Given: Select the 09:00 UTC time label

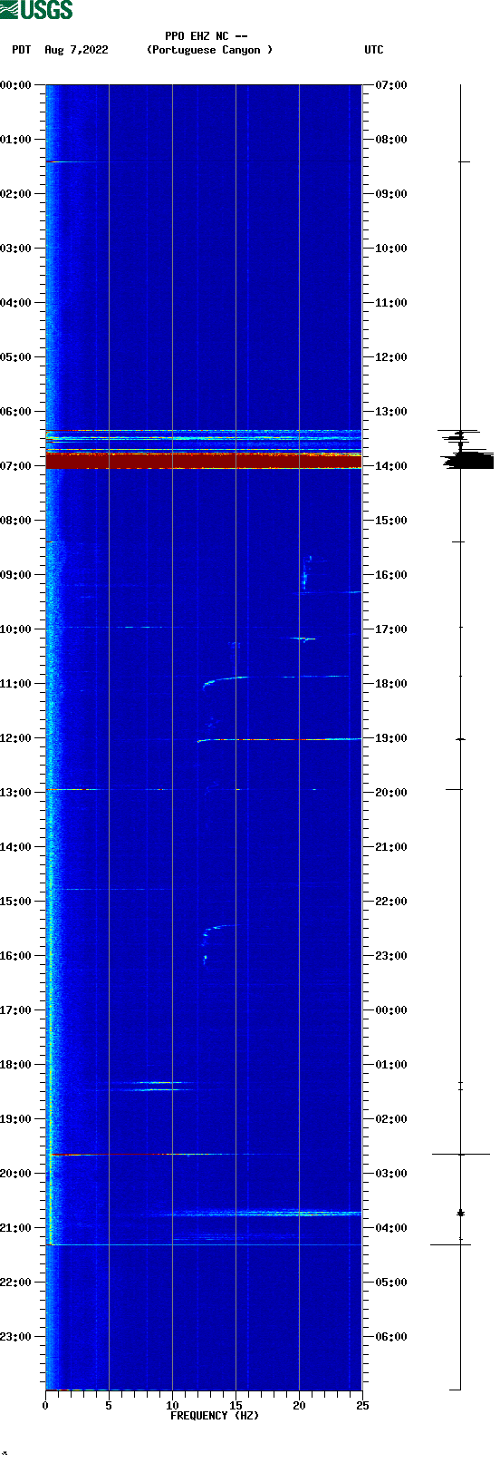Looking at the screenshot, I should pyautogui.click(x=391, y=194).
